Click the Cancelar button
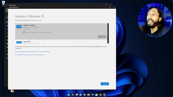This screenshot has height=97, width=173. pyautogui.click(x=105, y=84)
